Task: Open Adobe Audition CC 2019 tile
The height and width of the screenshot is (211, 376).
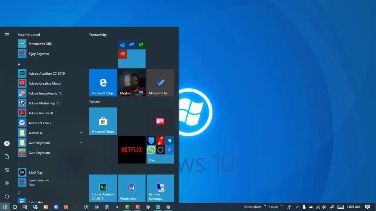Action: 103,188
